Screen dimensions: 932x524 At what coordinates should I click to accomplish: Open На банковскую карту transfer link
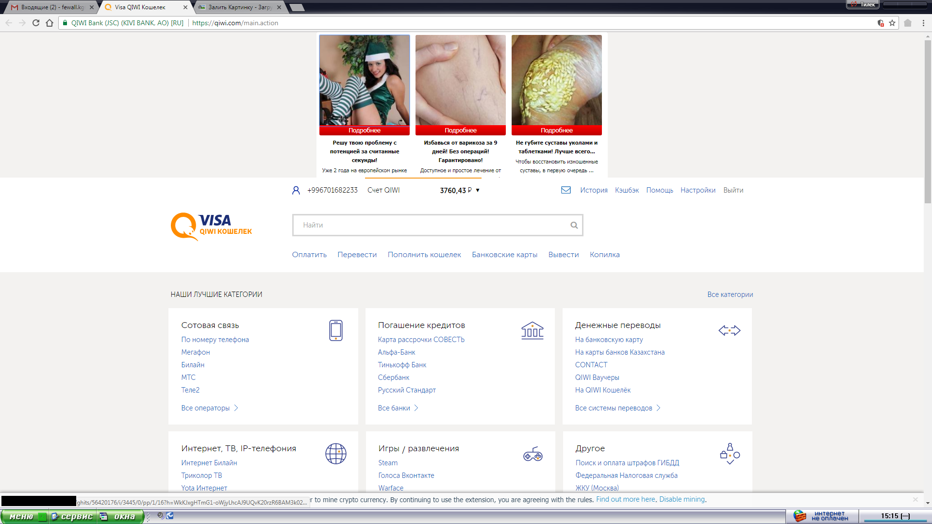[609, 340]
